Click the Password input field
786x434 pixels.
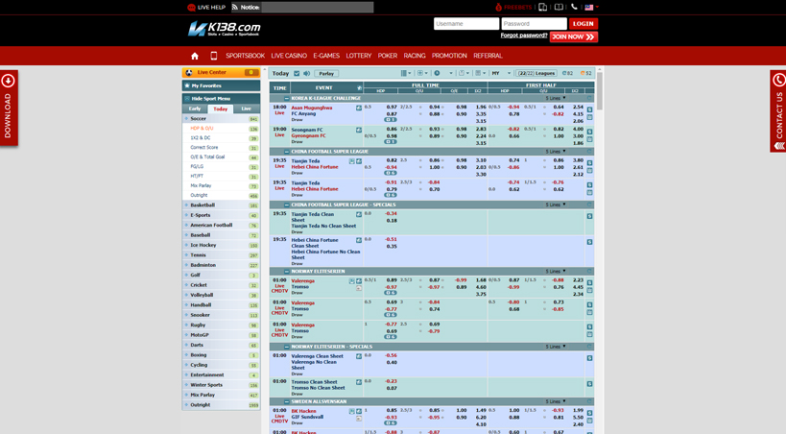pyautogui.click(x=534, y=24)
